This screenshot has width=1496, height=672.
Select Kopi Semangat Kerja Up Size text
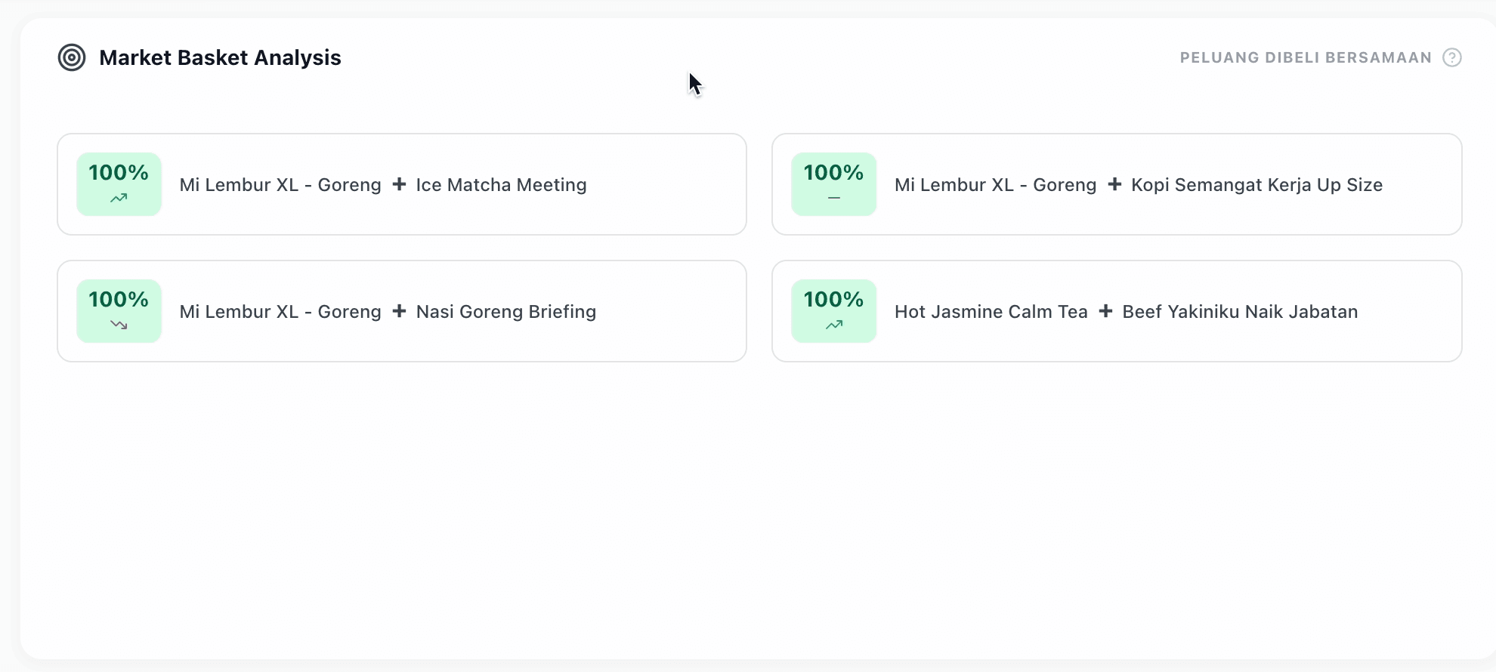pyautogui.click(x=1256, y=185)
